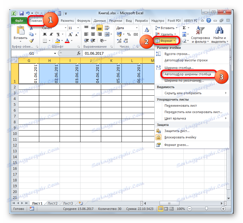Click the insert function fx button
Image resolution: width=243 pixels, height=223 pixels.
coord(79,53)
